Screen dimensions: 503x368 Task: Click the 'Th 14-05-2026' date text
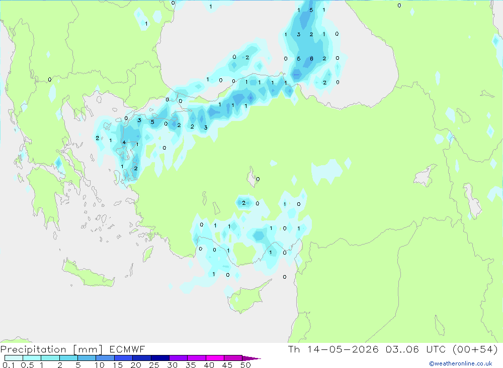(x=333, y=349)
